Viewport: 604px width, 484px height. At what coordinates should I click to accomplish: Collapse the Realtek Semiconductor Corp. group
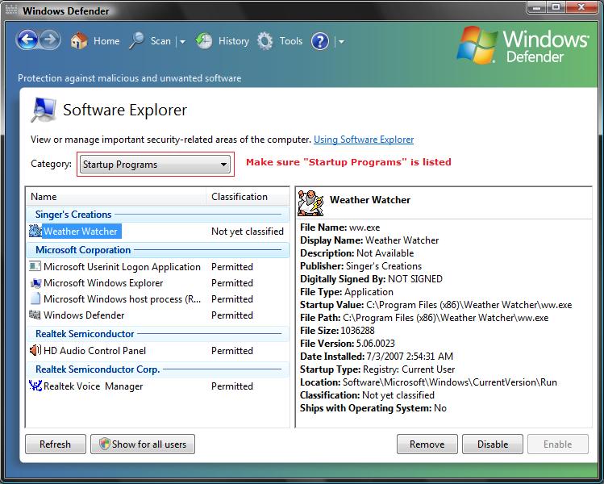point(158,369)
